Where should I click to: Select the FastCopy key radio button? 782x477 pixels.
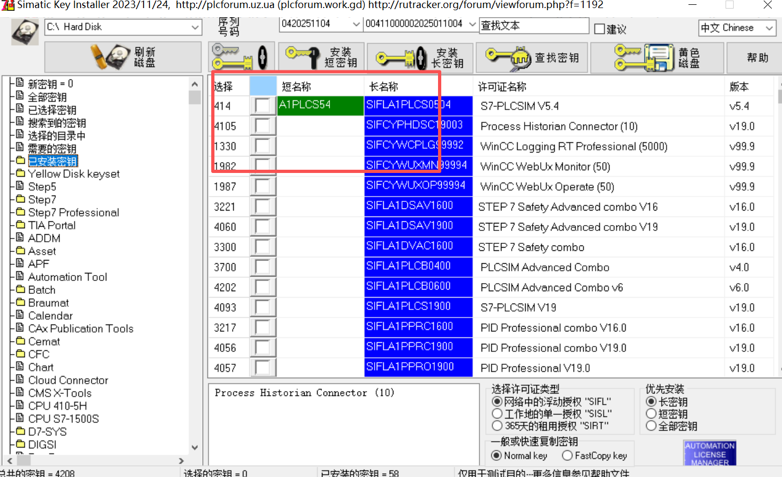[x=567, y=456]
